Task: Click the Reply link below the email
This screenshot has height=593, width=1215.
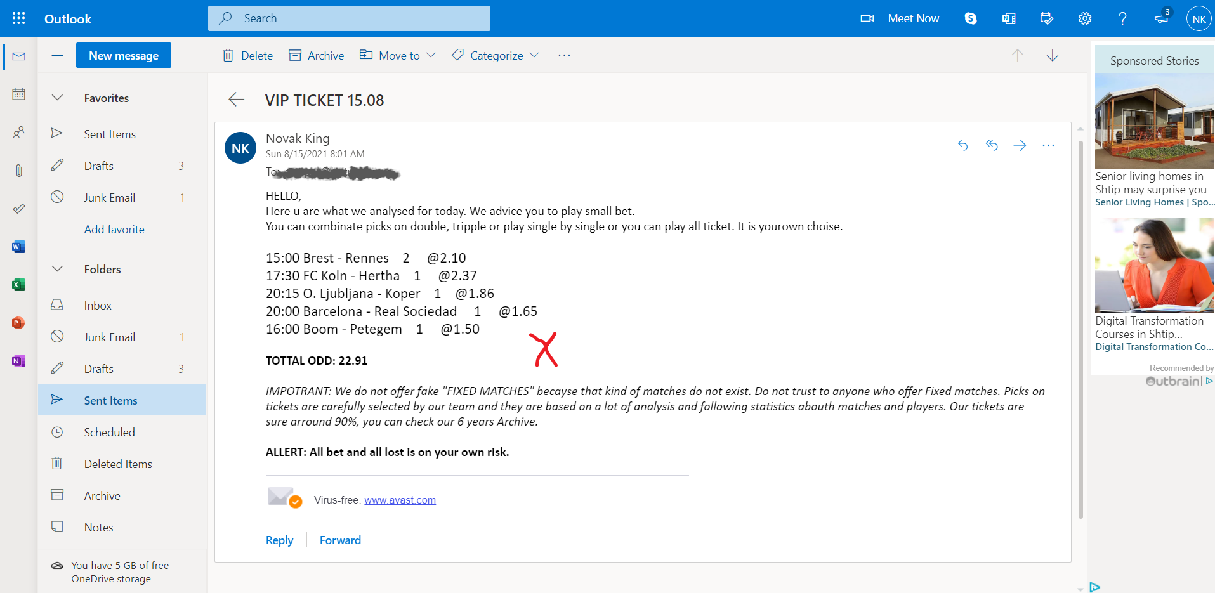Action: [279, 540]
